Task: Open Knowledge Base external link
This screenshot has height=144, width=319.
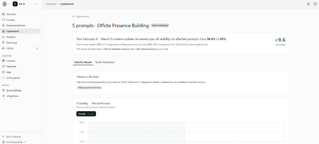Action: click(14, 142)
